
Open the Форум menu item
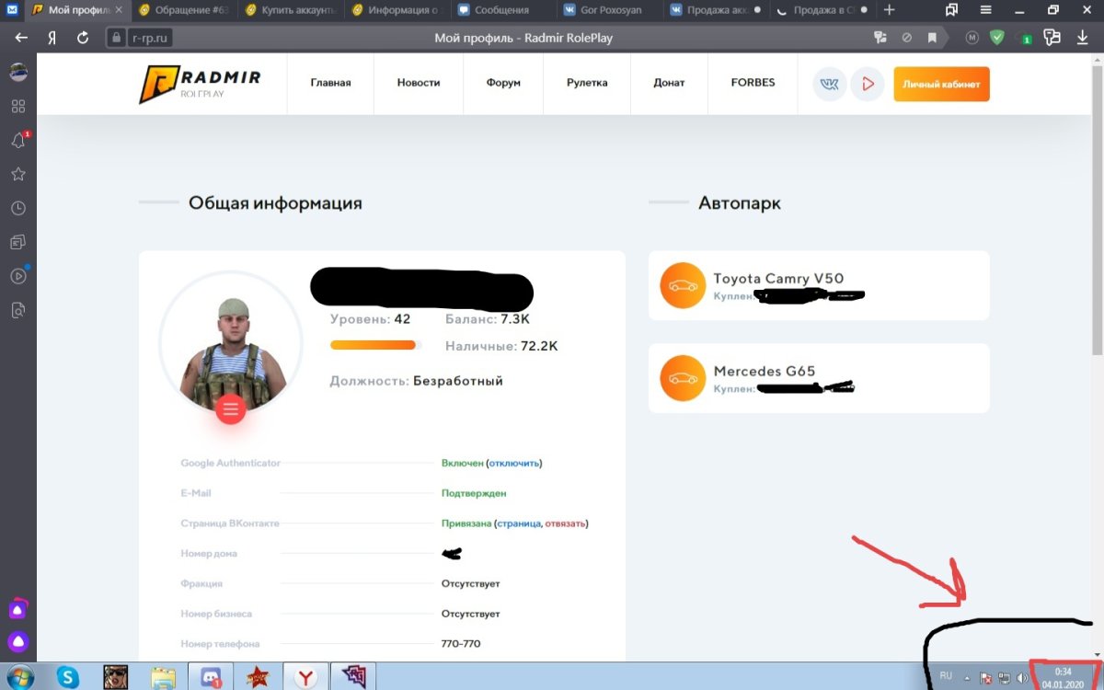(502, 83)
